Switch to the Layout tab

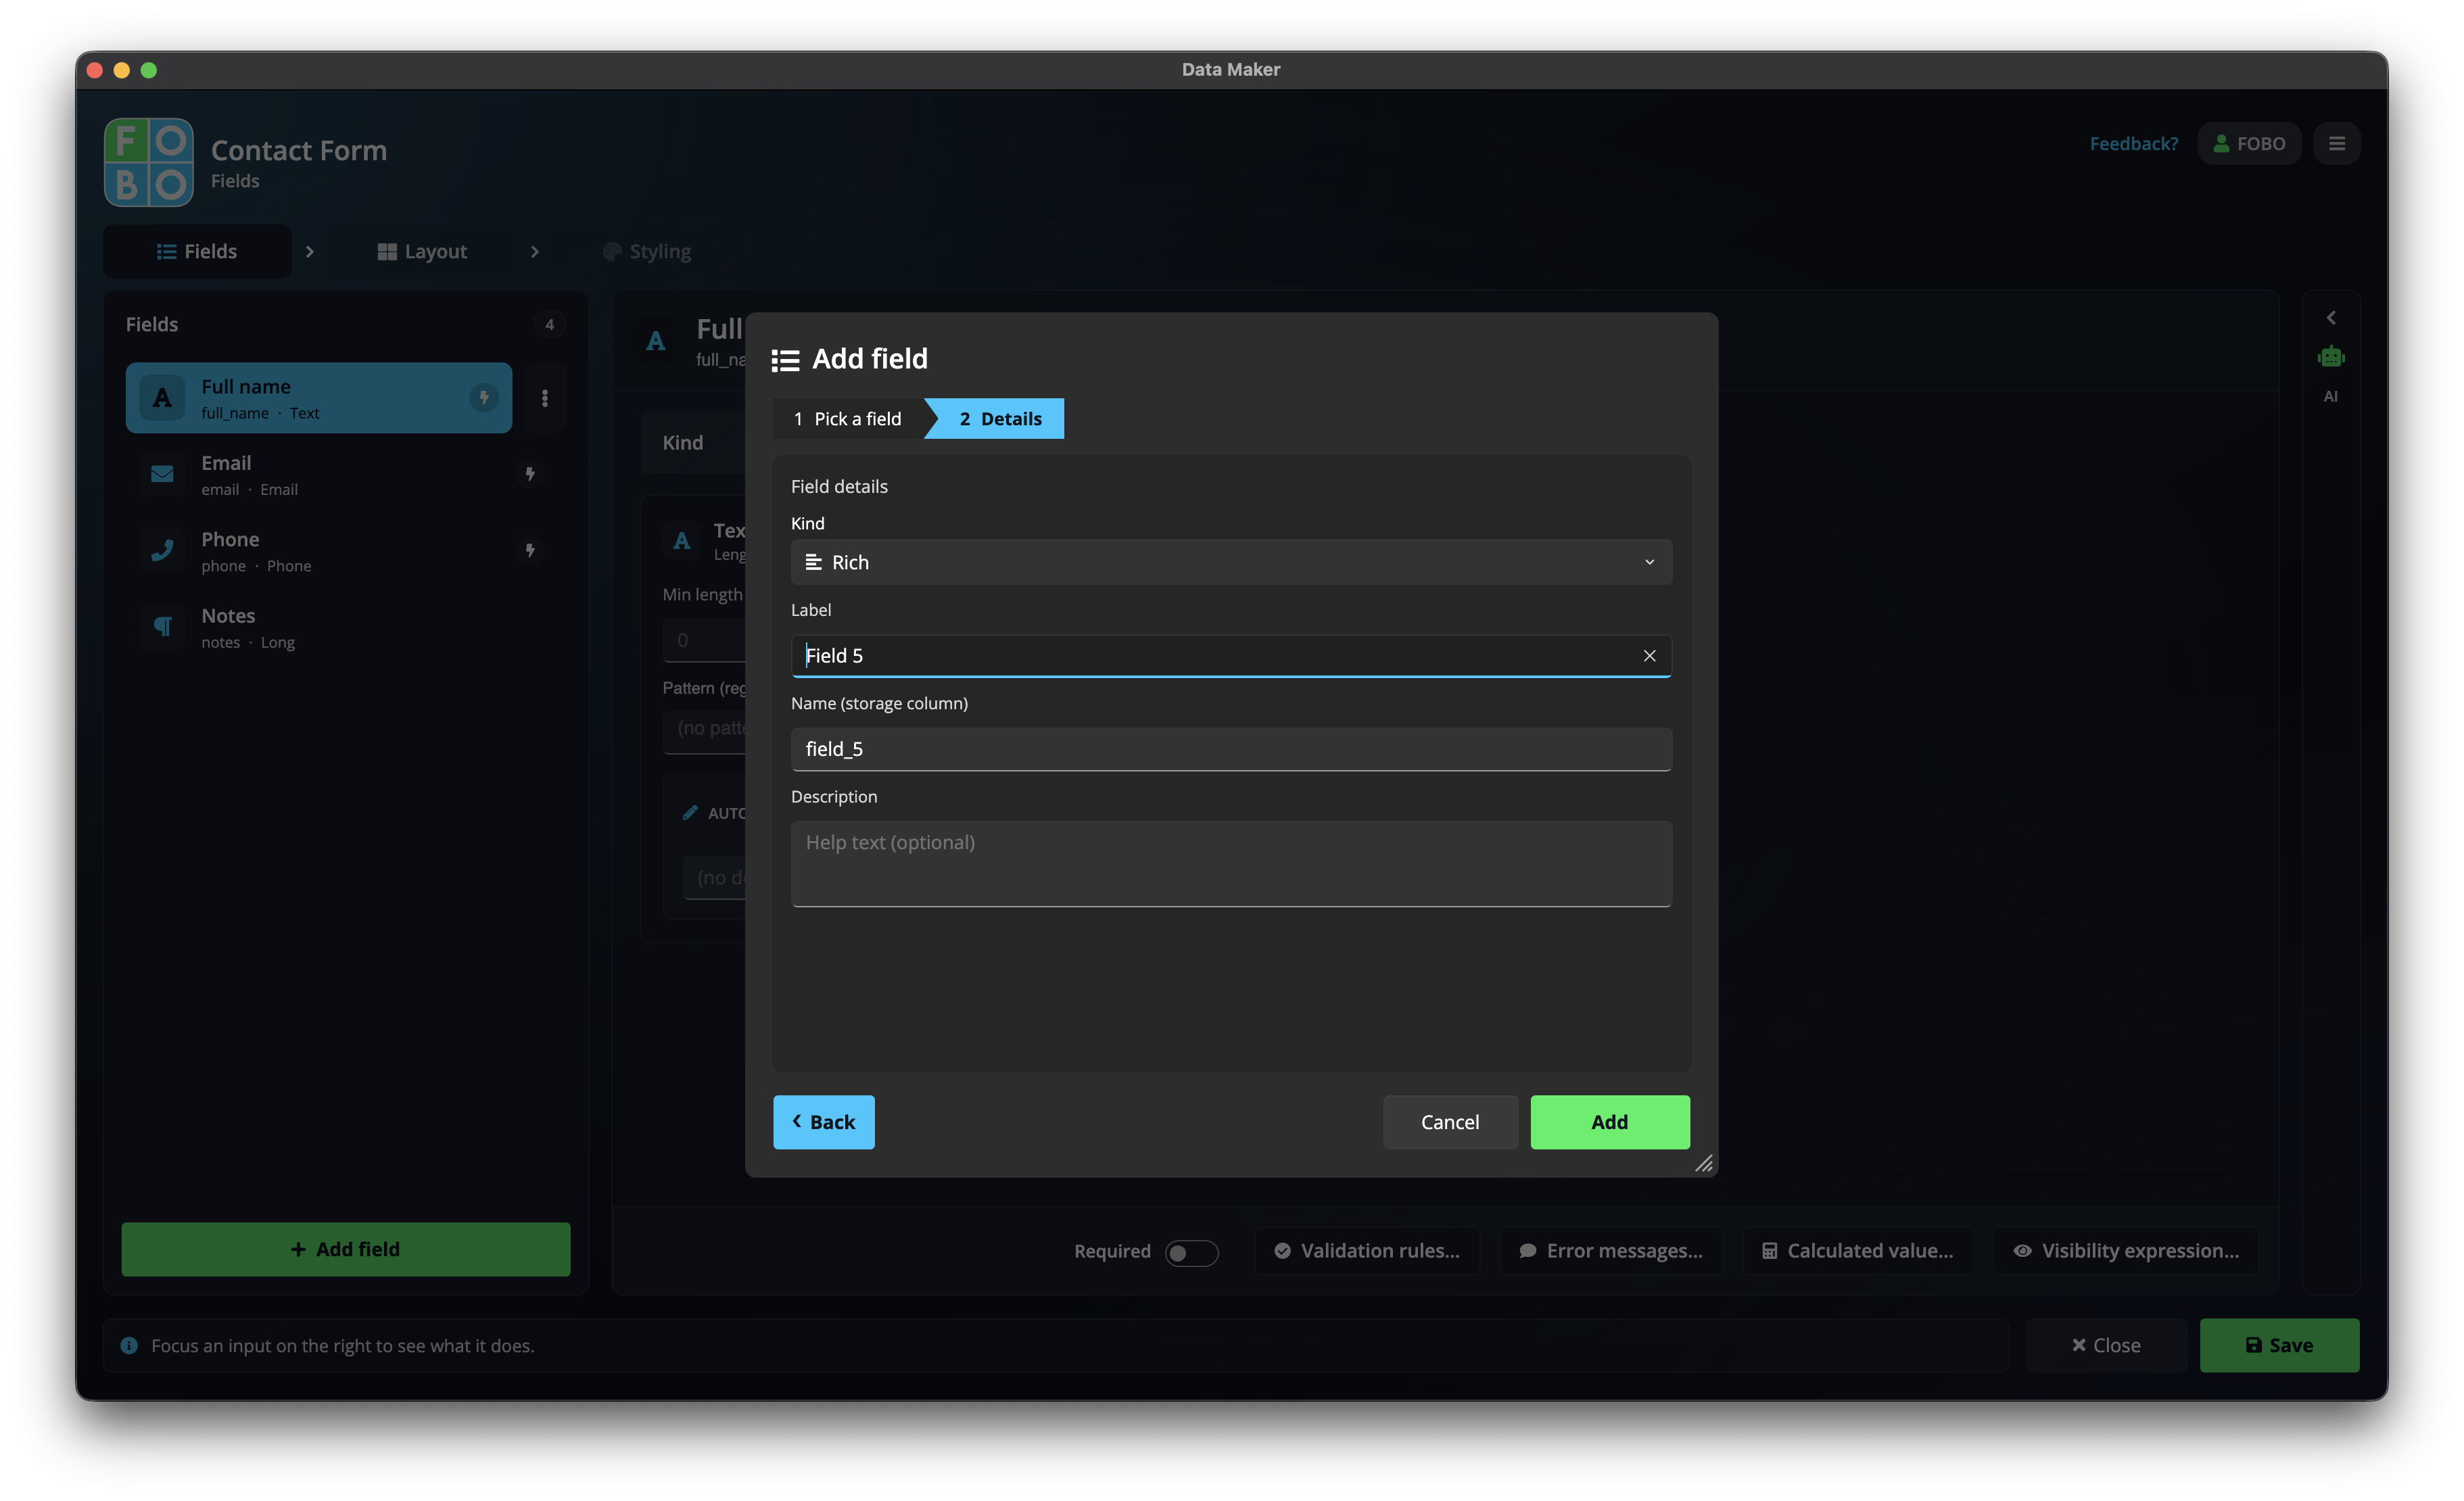(422, 252)
